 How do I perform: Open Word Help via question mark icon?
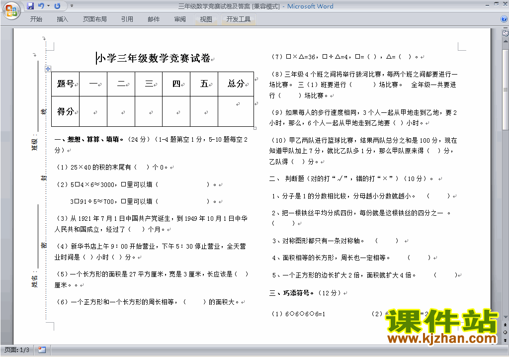click(x=504, y=19)
